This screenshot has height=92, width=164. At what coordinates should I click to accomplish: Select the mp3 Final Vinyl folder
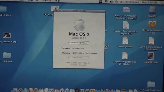(x=151, y=85)
